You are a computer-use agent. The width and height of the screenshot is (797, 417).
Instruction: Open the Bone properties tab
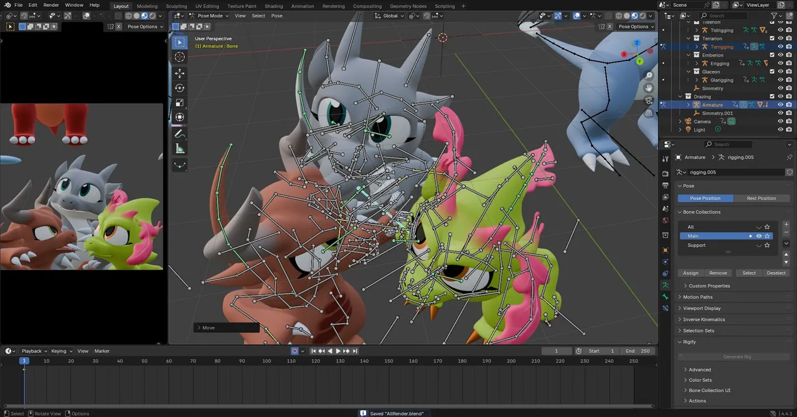(x=665, y=297)
